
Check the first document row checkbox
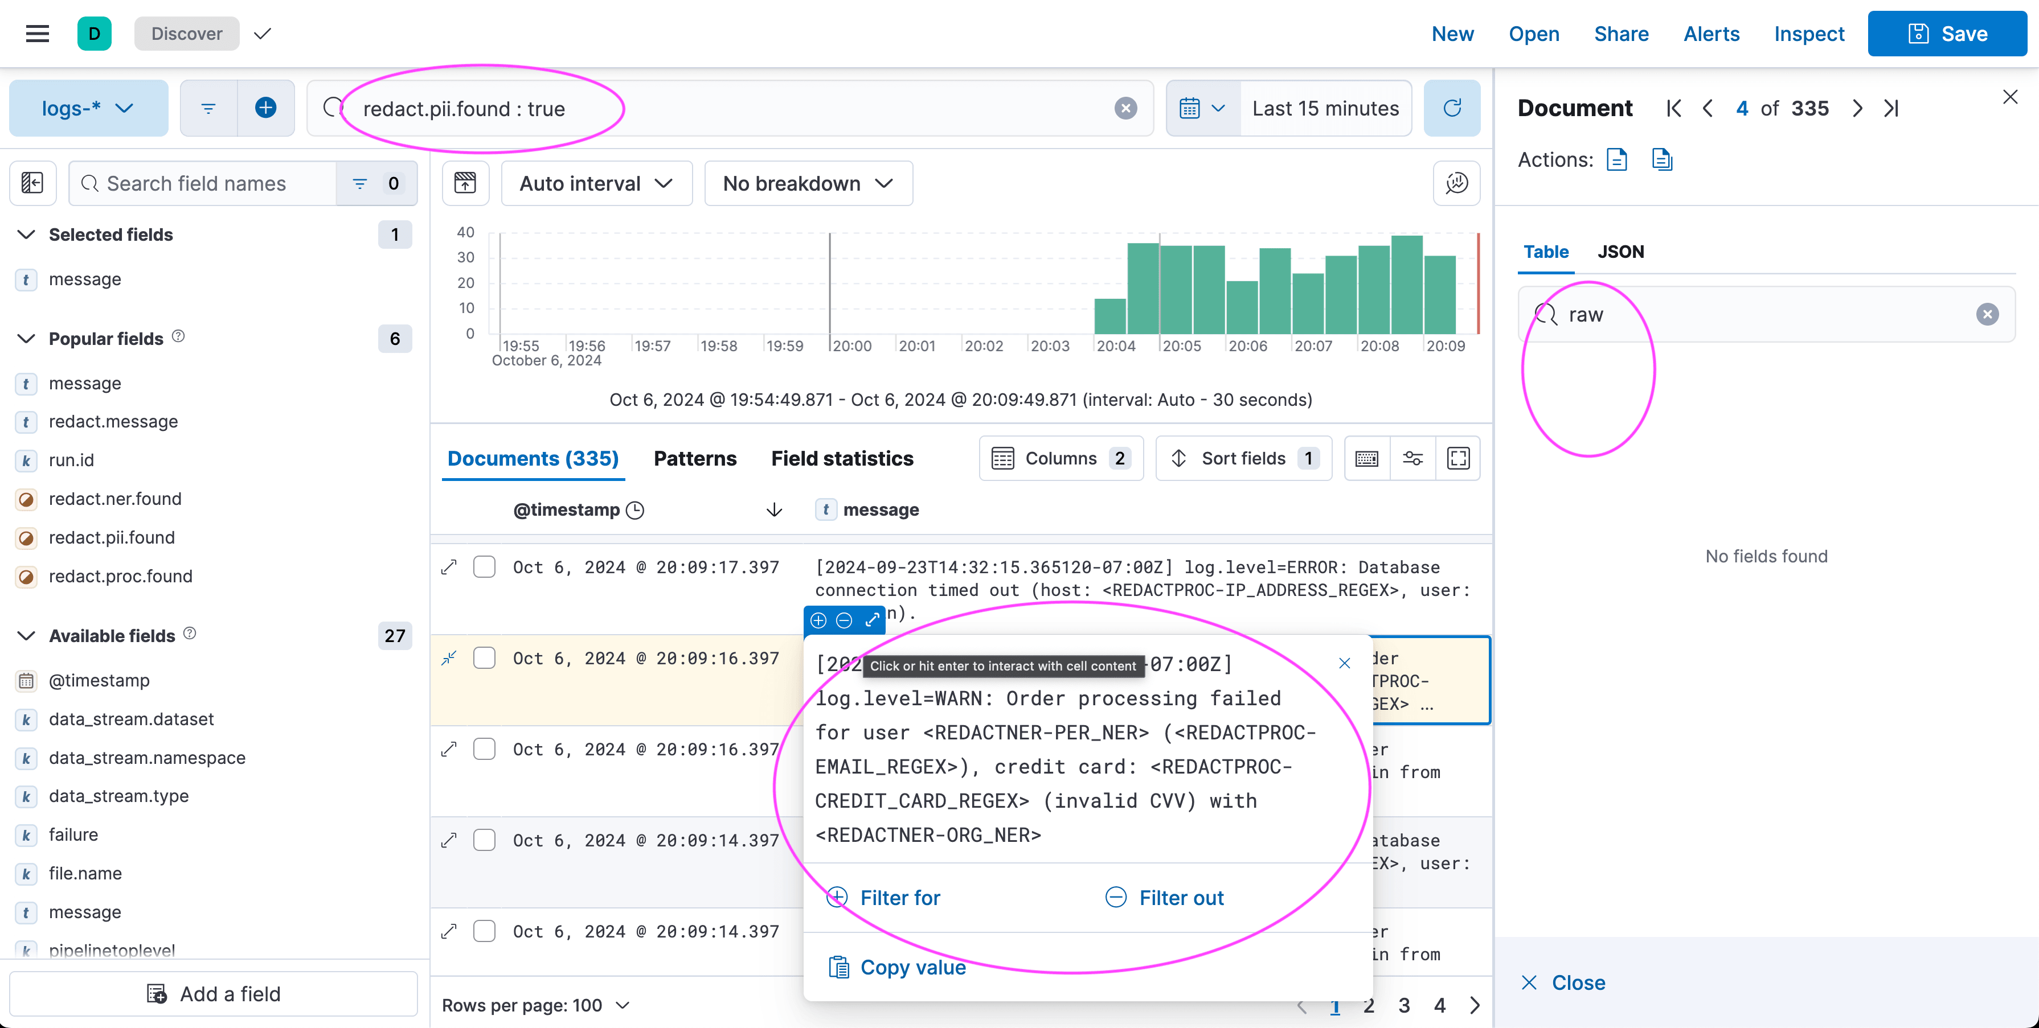tap(485, 566)
